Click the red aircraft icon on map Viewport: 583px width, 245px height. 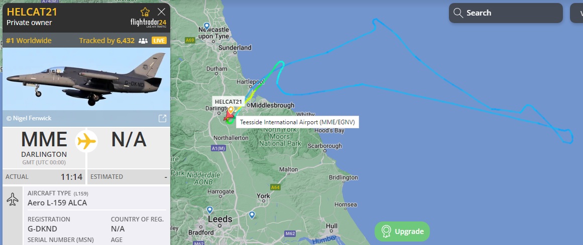coord(228,116)
